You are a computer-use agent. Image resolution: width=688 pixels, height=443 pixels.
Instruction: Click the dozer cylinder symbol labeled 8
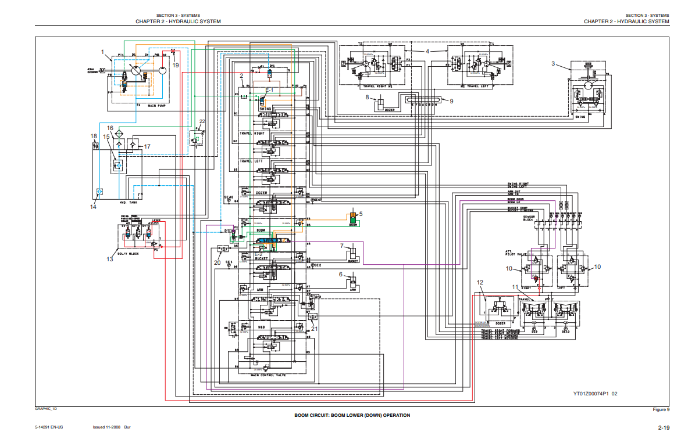pyautogui.click(x=381, y=105)
